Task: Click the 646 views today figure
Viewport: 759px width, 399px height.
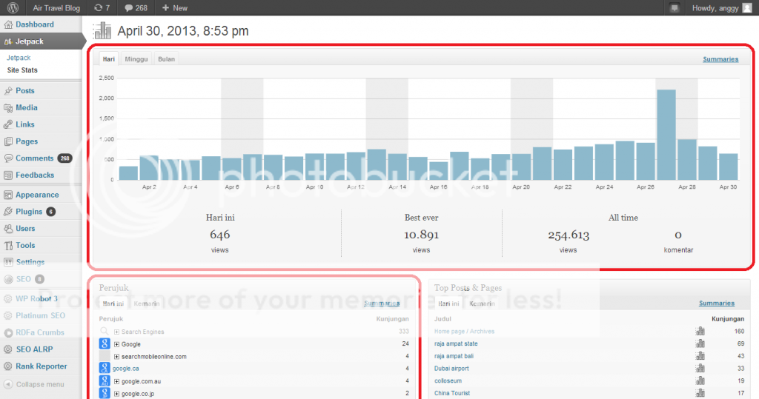Action: coord(219,235)
